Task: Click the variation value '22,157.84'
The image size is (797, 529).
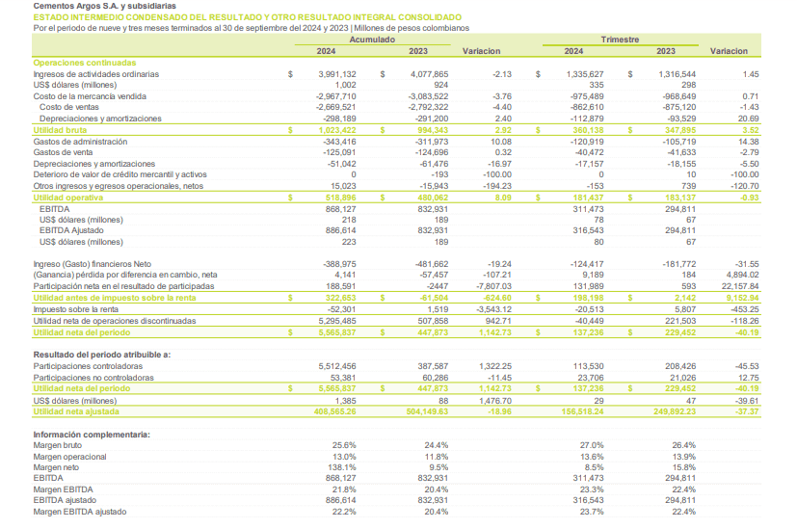Action: (x=740, y=286)
